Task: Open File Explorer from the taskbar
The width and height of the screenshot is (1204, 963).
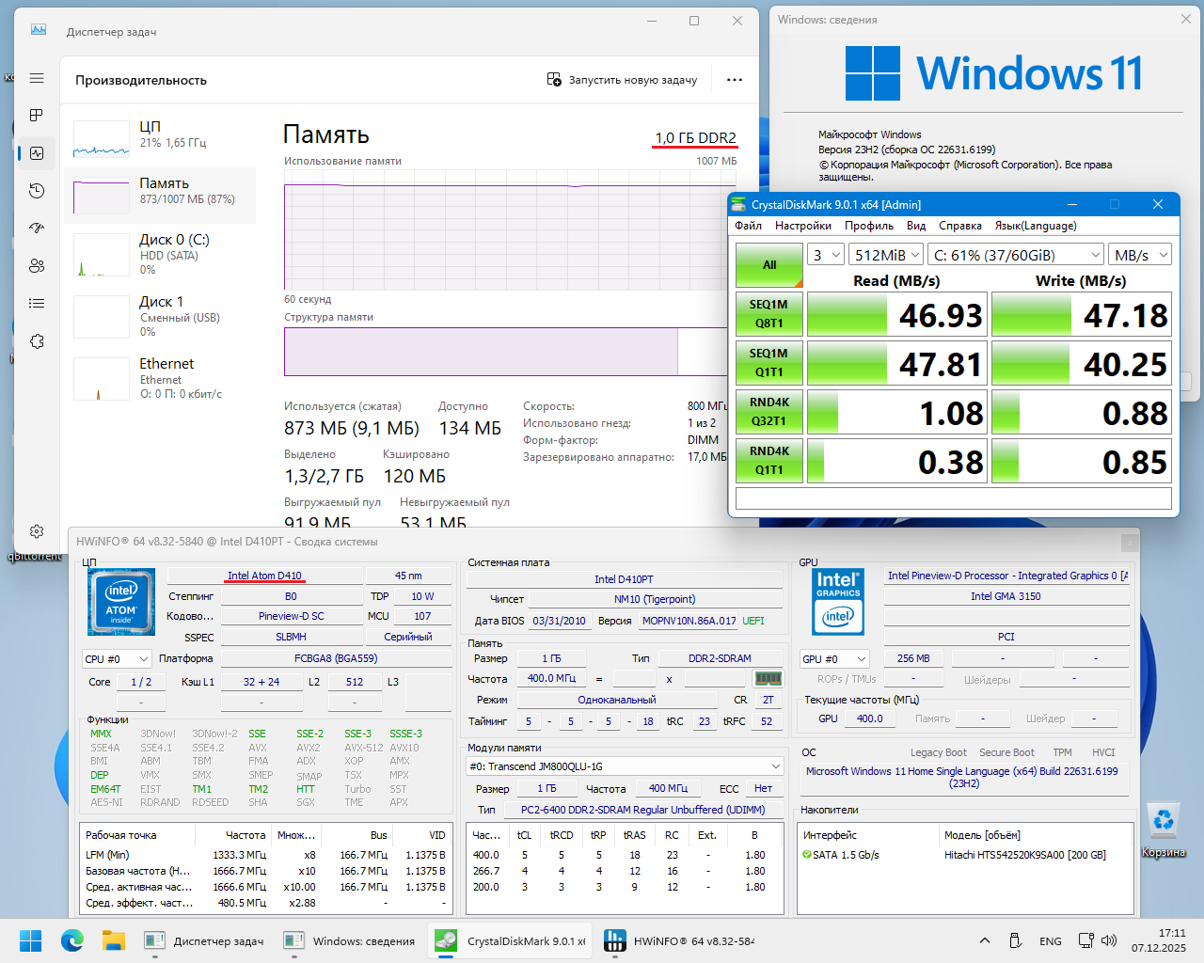Action: coord(114,940)
